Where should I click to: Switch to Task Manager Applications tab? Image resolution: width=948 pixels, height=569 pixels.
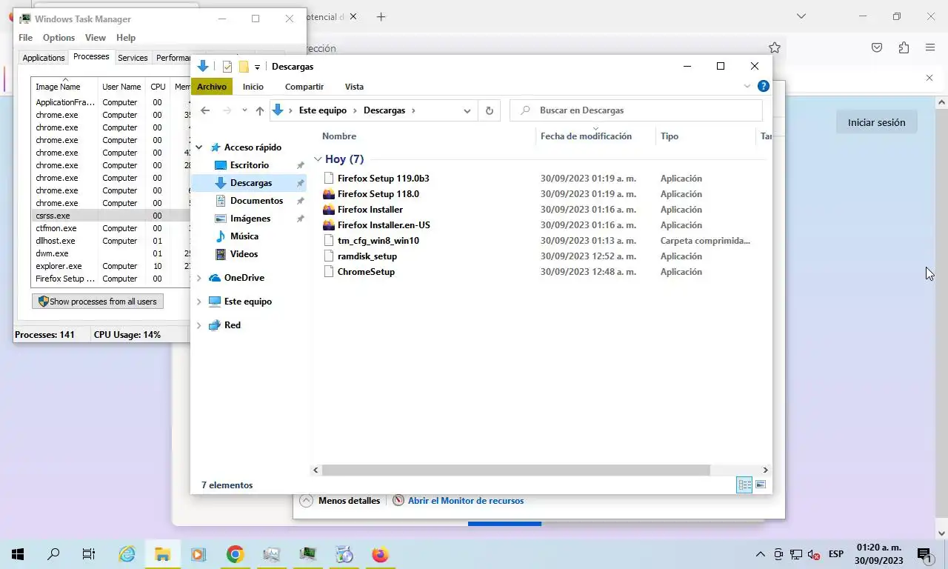[x=43, y=58]
